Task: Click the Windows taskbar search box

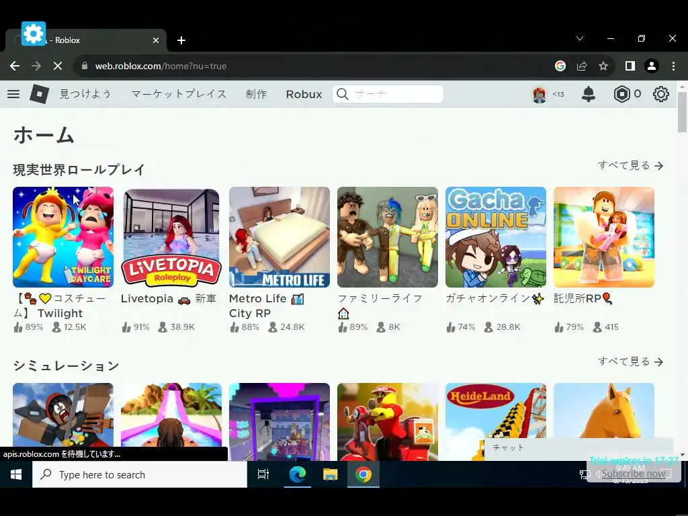Action: pyautogui.click(x=140, y=474)
